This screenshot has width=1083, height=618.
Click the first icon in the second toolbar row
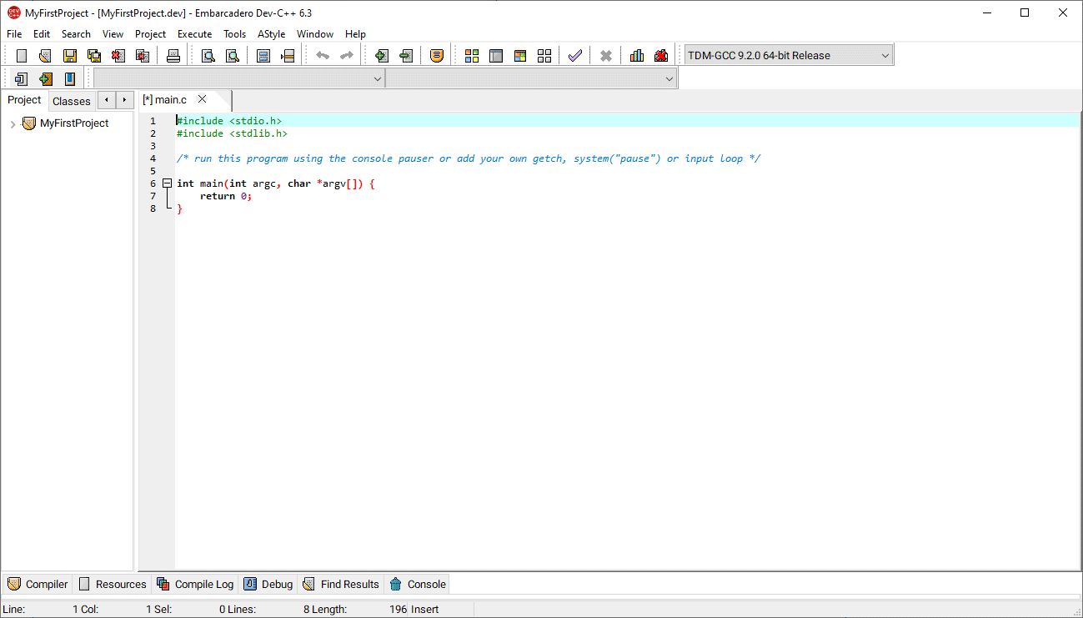22,79
